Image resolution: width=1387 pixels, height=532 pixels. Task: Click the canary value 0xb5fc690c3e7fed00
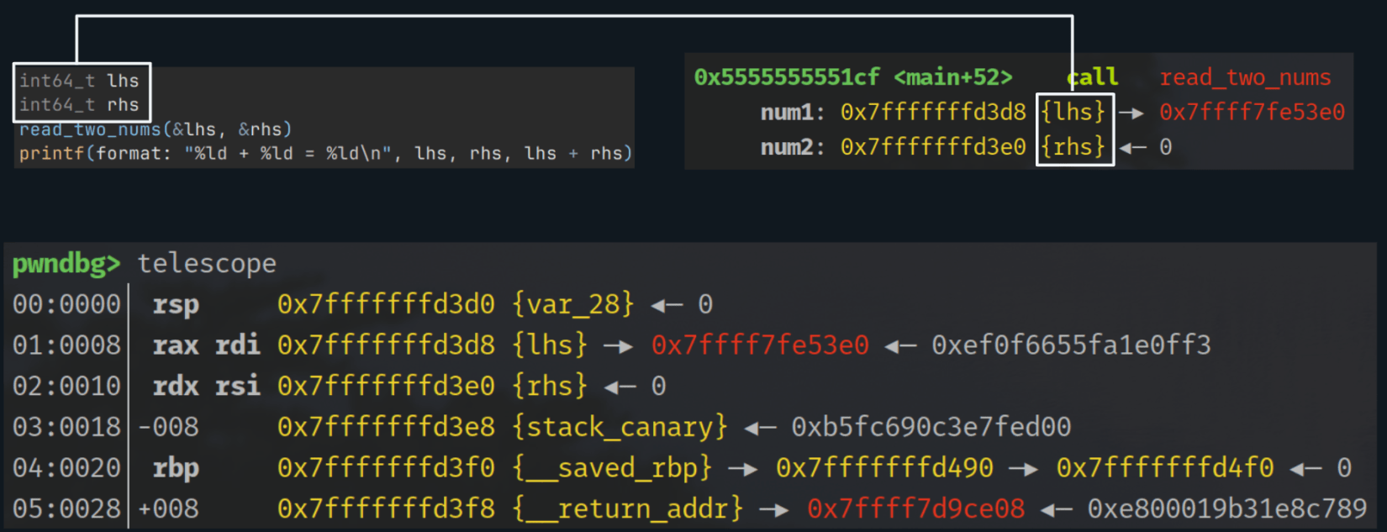(931, 427)
